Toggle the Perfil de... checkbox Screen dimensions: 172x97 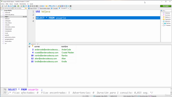(164, 23)
